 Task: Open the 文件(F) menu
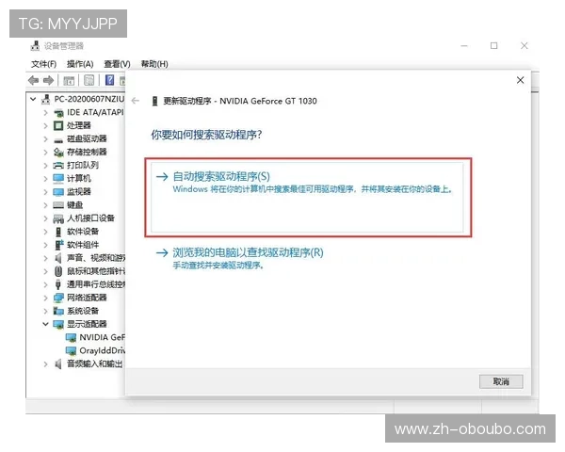[43, 64]
